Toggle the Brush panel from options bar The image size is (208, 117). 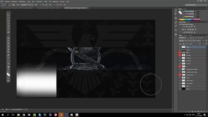pos(14,5)
